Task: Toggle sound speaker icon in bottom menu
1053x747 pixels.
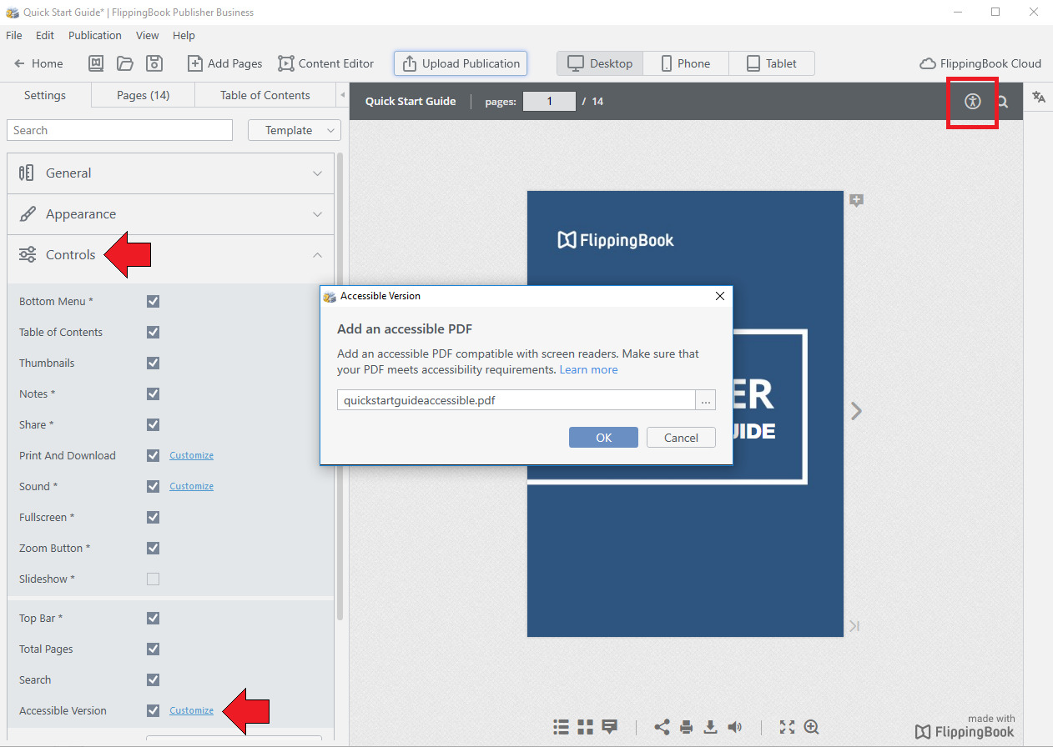Action: coord(734,727)
